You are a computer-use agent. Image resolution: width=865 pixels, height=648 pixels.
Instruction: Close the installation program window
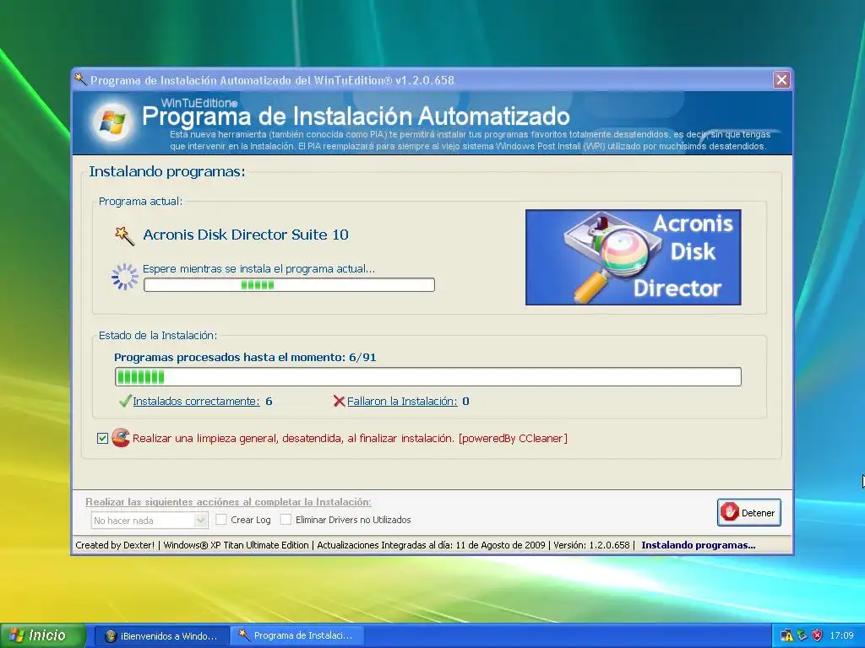781,80
